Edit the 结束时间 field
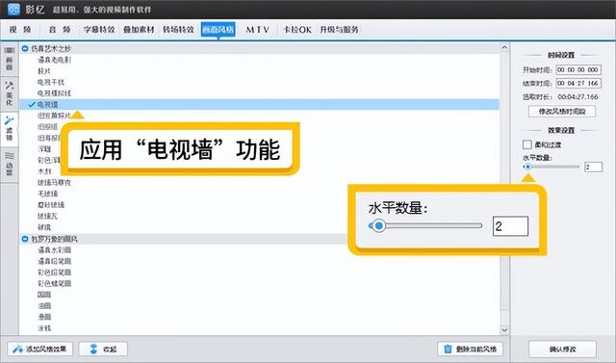Screen dimensions: 616x363 [x=578, y=83]
